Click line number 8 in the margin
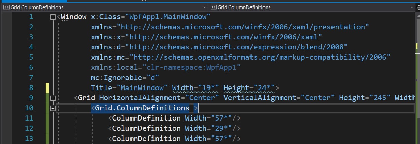Screen dimensions: 420x144 [x=31, y=88]
